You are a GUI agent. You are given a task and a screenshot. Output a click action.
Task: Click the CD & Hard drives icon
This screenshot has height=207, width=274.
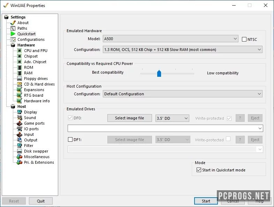20,84
